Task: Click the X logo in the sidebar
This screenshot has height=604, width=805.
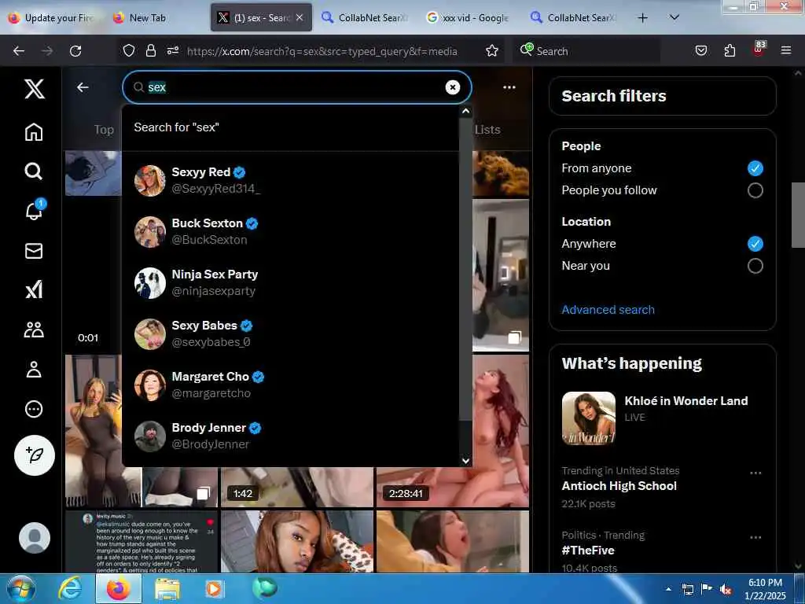Action: click(35, 89)
